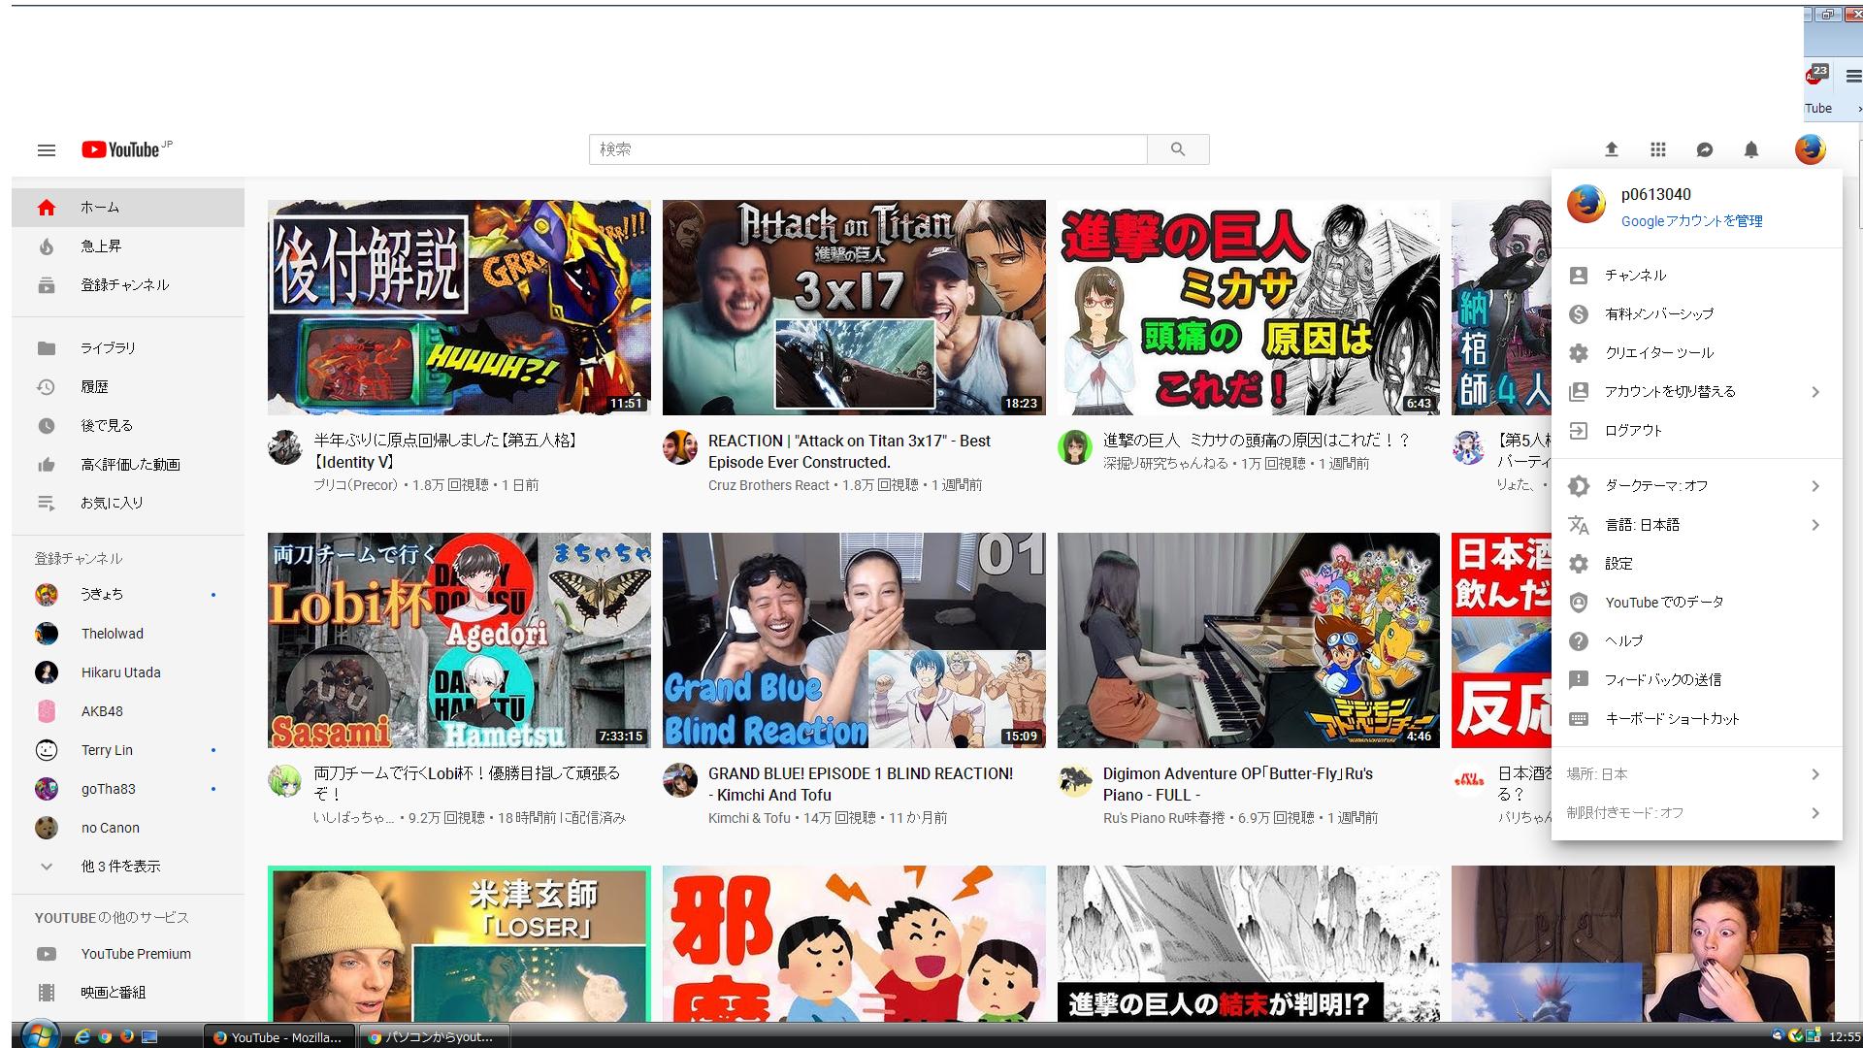Open お気に入り playlist in sidebar
This screenshot has height=1048, width=1863.
tap(128, 504)
